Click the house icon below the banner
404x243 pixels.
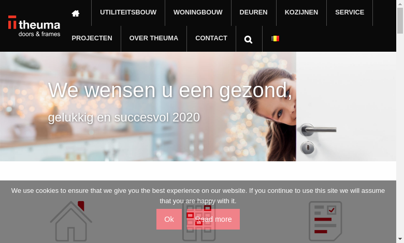coord(71,221)
